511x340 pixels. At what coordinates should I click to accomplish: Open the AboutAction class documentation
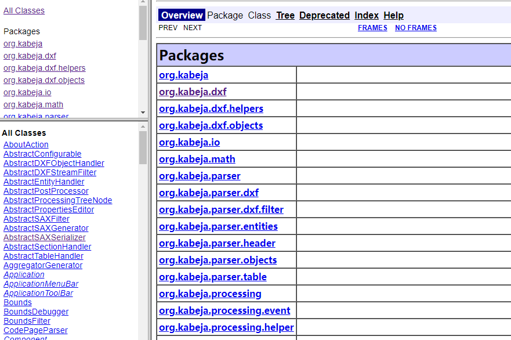[26, 144]
